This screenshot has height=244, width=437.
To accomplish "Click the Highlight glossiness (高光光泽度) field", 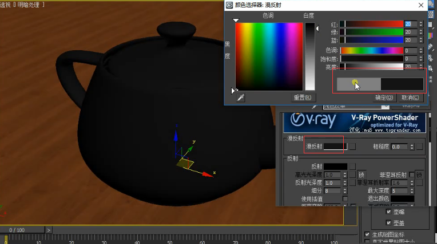I will 333,175.
